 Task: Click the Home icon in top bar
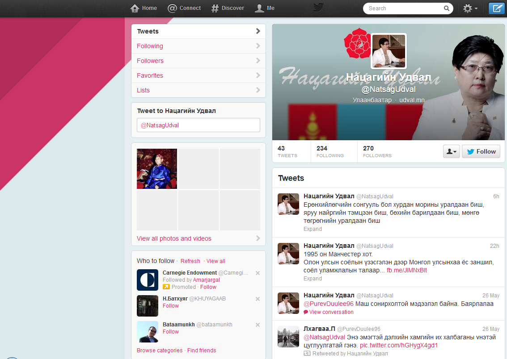pyautogui.click(x=135, y=8)
